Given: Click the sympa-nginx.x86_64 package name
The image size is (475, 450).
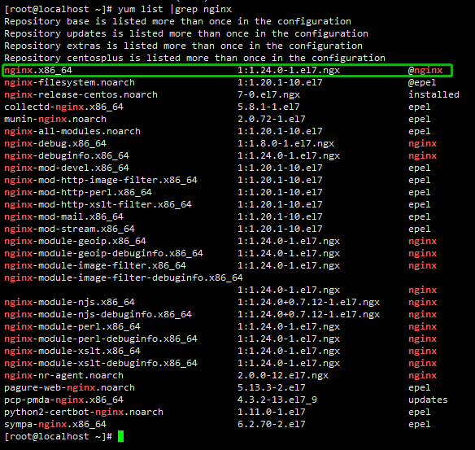Looking at the screenshot, I should pyautogui.click(x=55, y=424).
